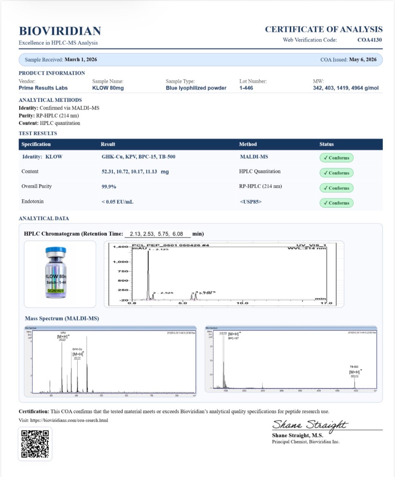The height and width of the screenshot is (477, 395).
Task: Click the Identity row Conforms badge
Action: pos(336,158)
